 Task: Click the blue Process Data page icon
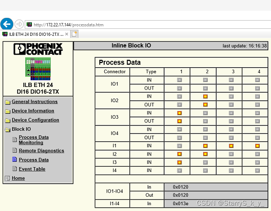(x=15, y=159)
